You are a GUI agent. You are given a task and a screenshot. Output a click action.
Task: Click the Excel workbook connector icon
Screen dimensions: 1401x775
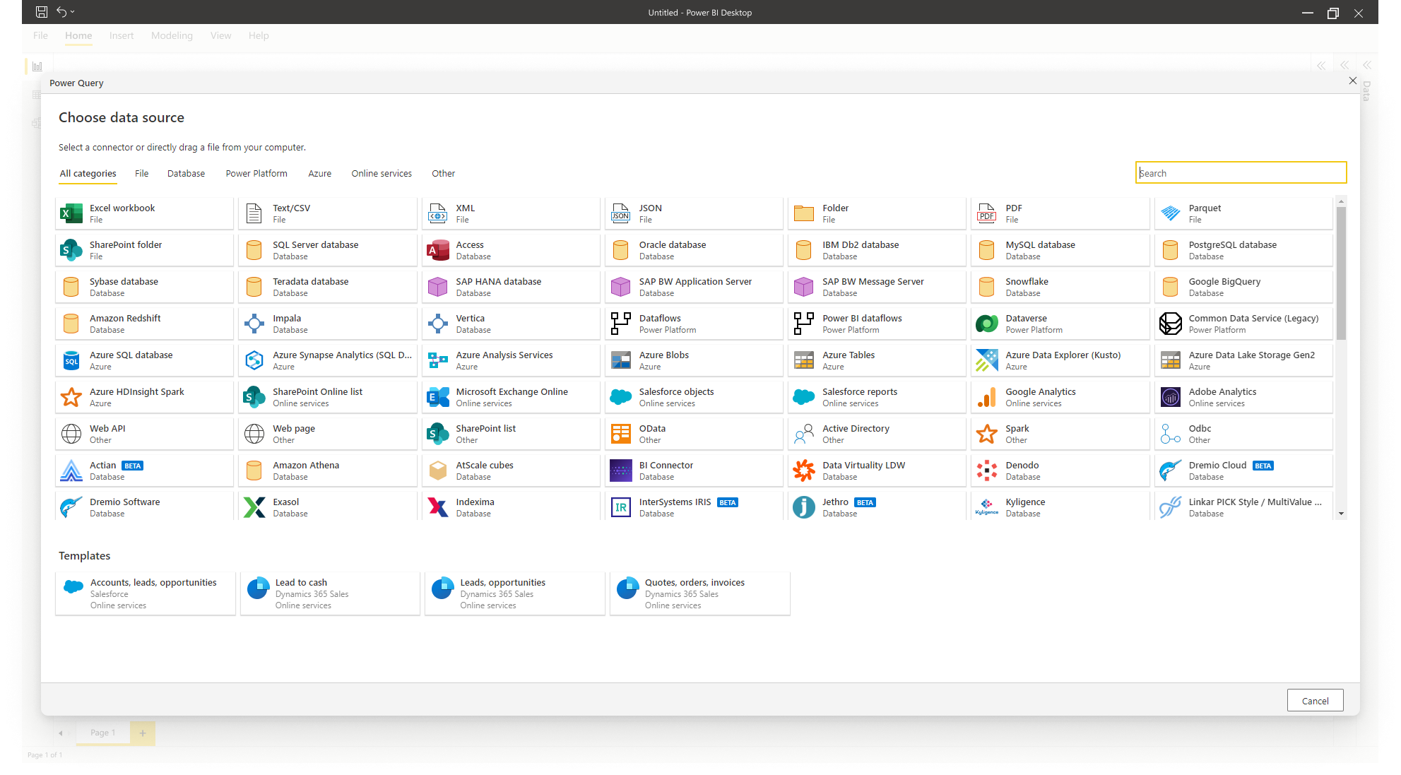[x=71, y=213]
